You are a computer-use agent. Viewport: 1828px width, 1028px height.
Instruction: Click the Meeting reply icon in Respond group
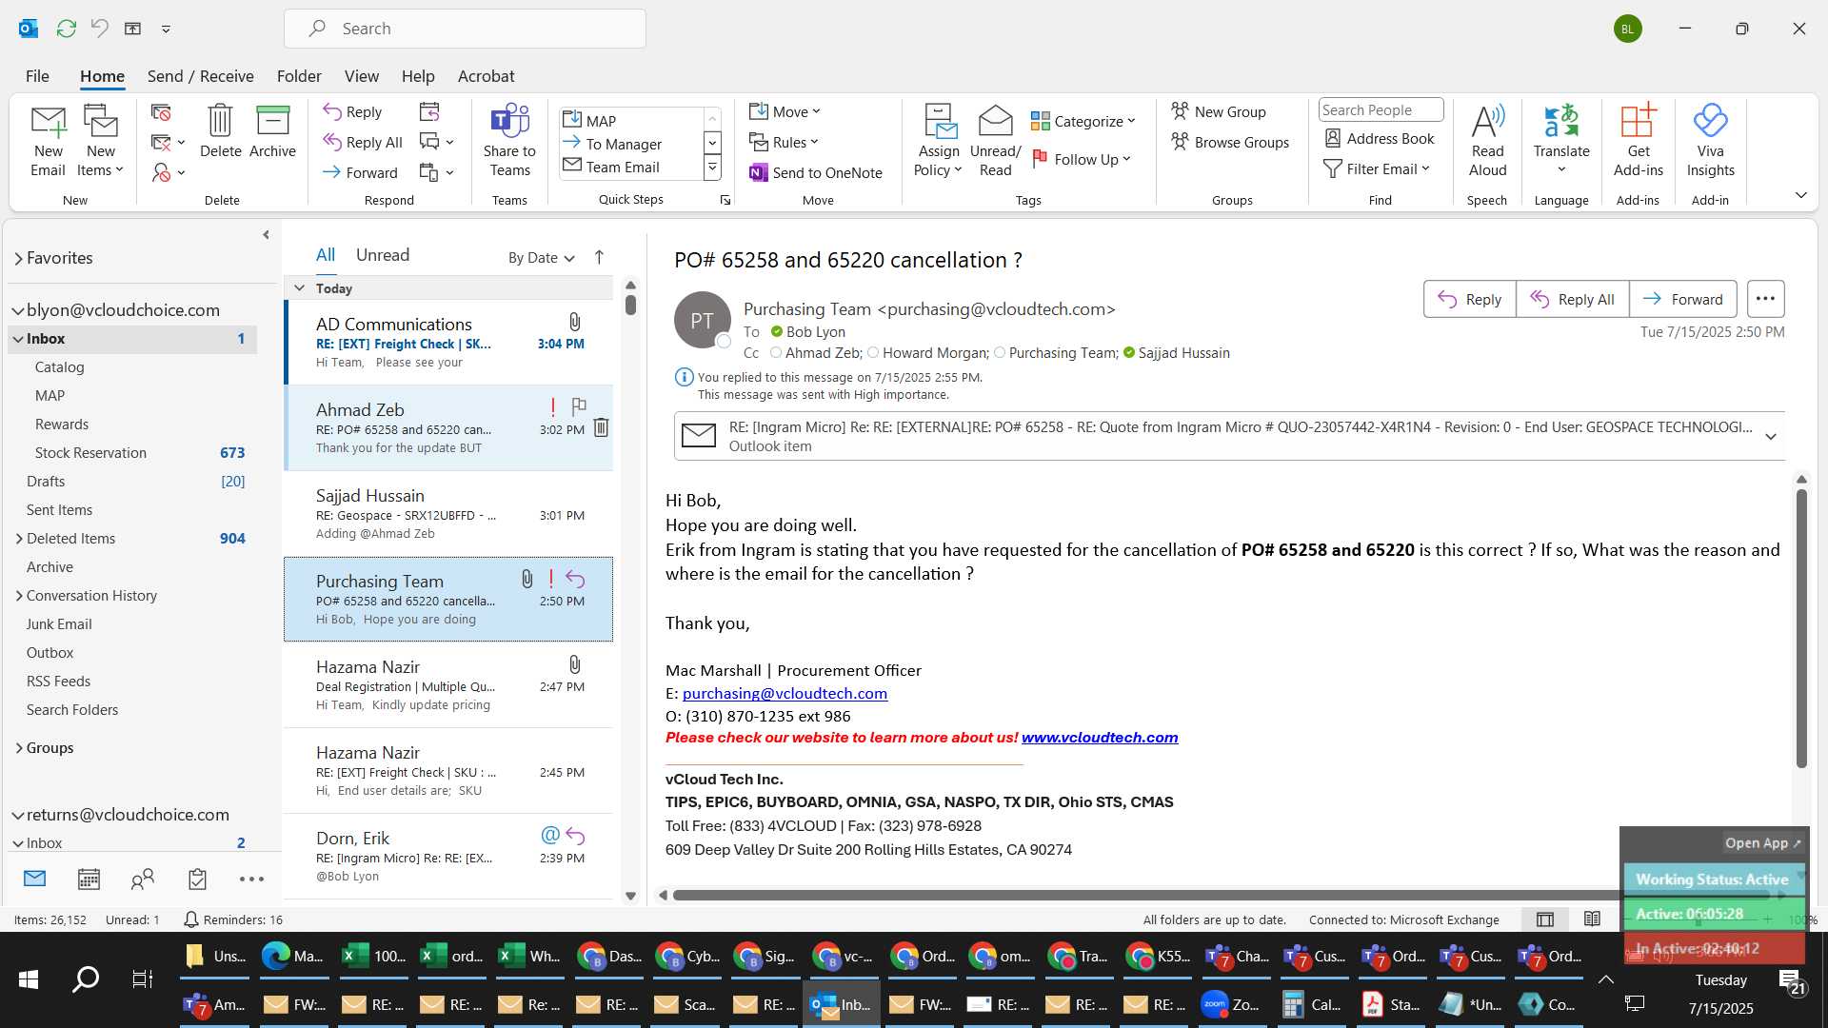(x=429, y=111)
